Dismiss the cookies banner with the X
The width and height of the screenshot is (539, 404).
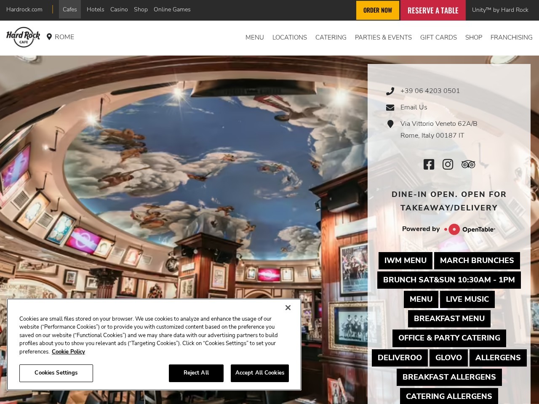pyautogui.click(x=288, y=308)
